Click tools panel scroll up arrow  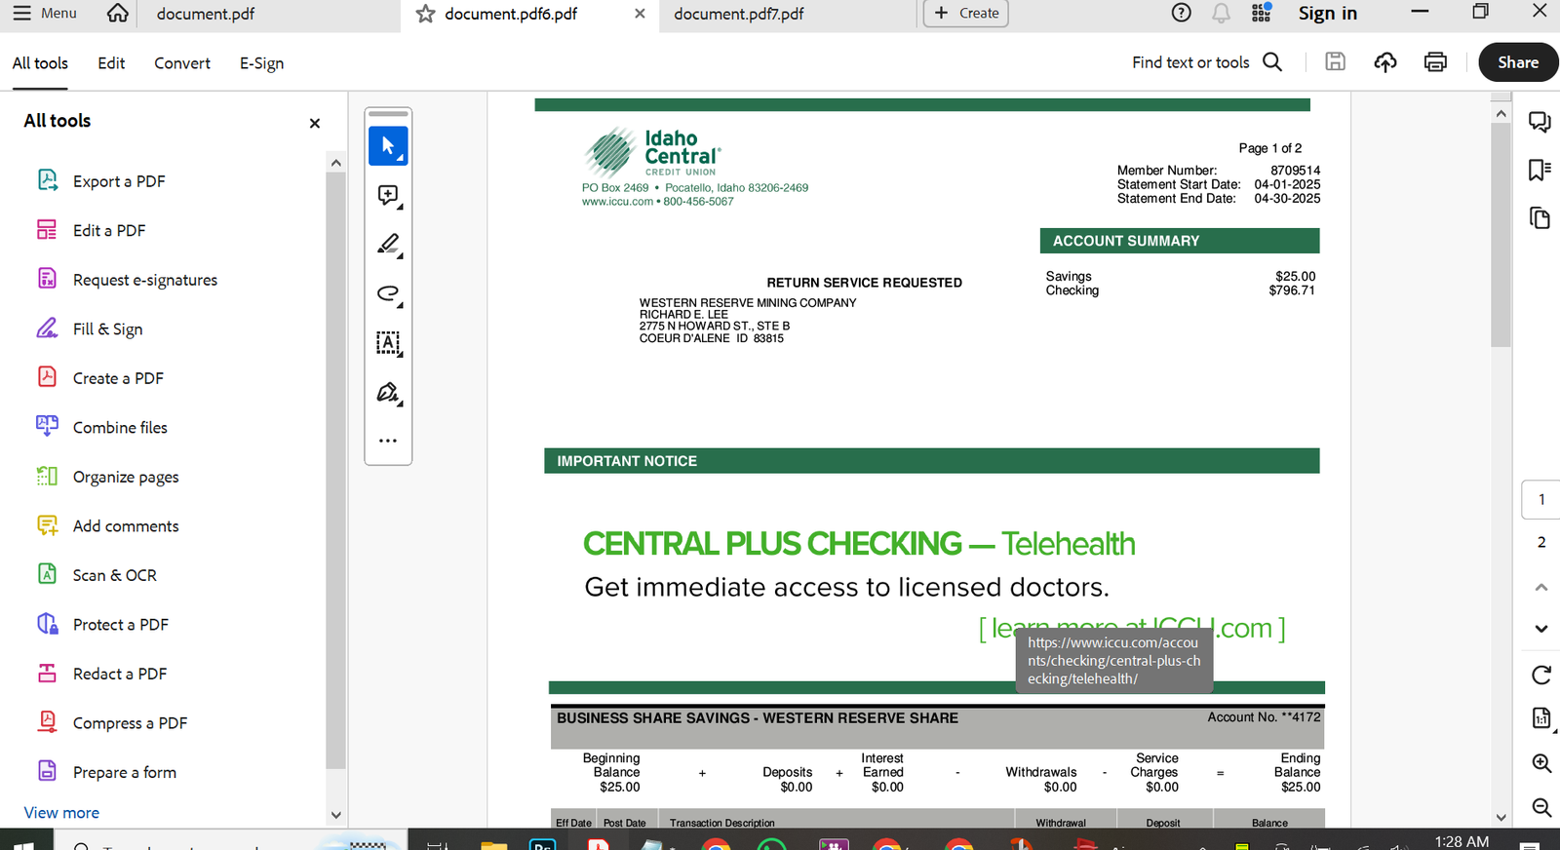tap(335, 163)
